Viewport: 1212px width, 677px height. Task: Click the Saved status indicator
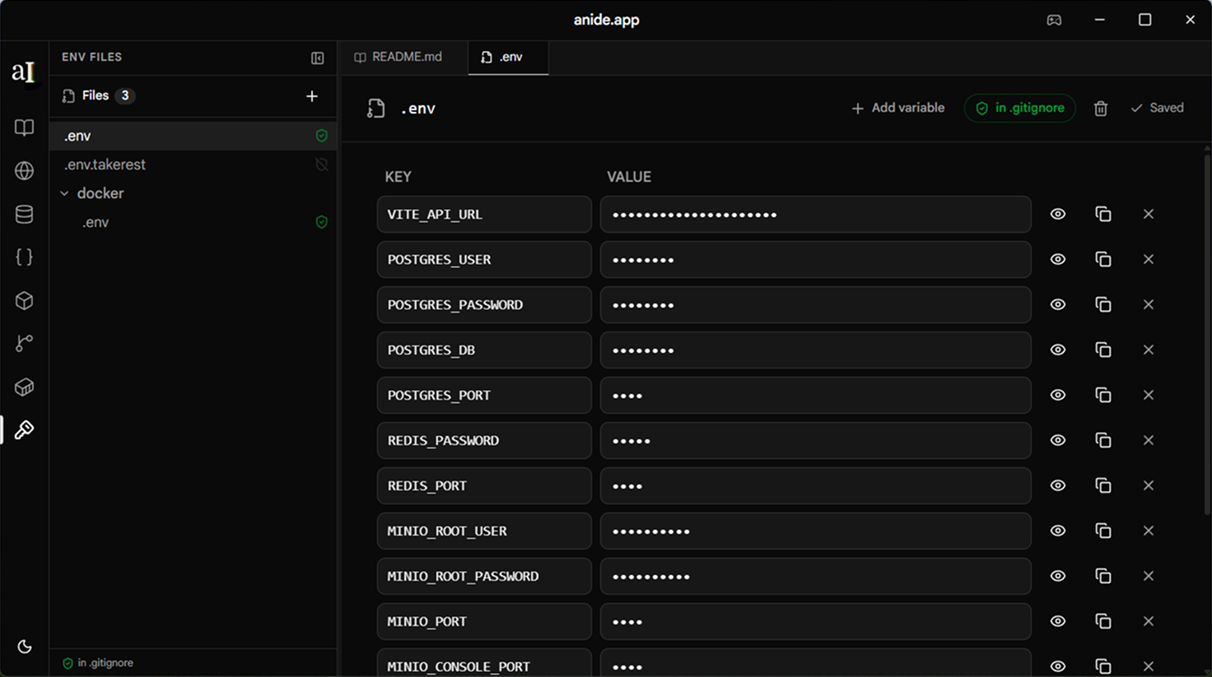1157,108
